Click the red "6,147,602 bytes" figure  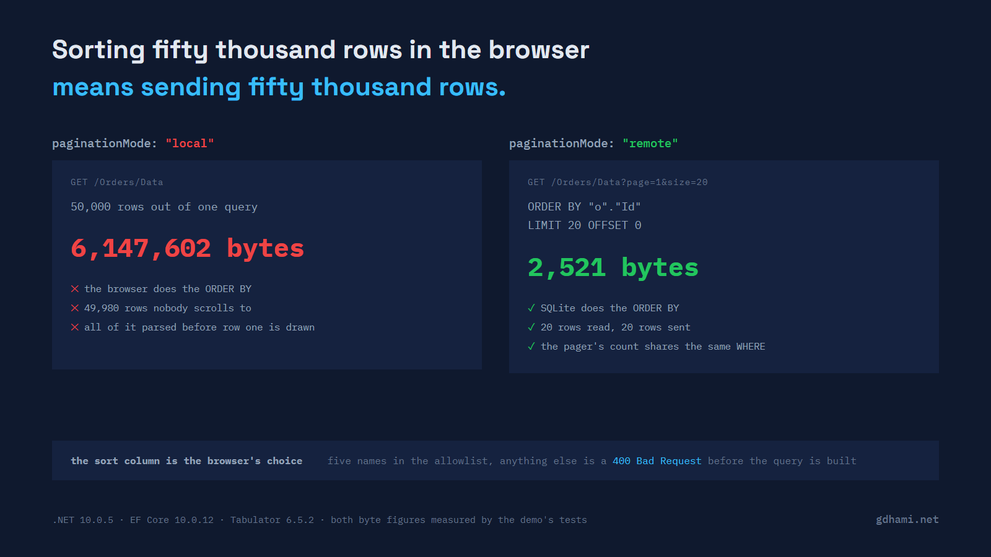(x=188, y=249)
